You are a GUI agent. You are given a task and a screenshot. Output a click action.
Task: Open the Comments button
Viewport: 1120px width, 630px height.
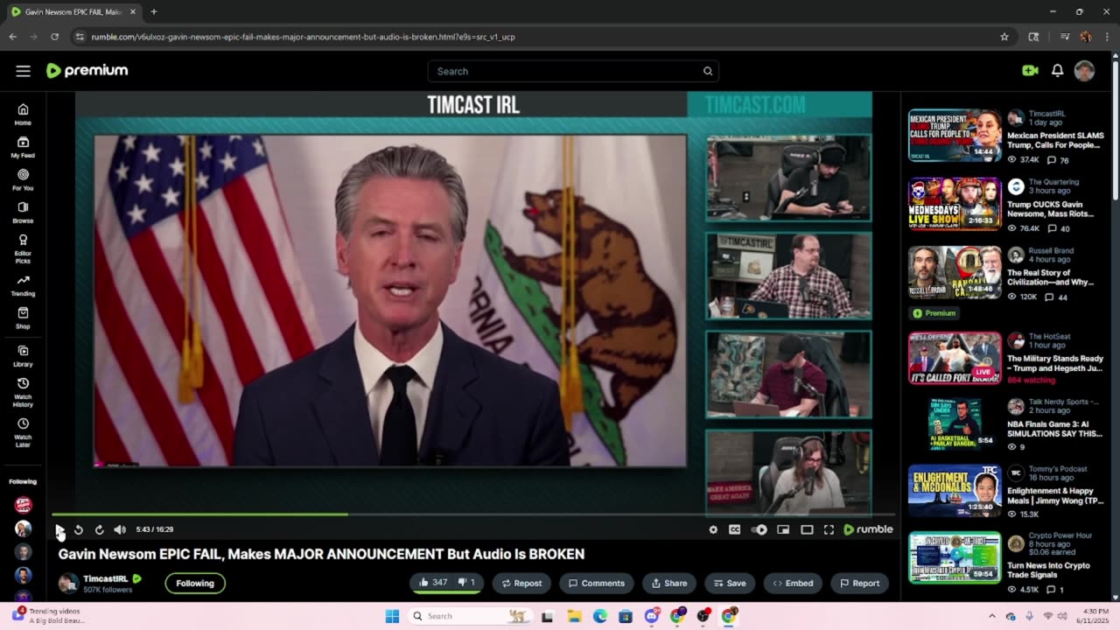pos(597,584)
